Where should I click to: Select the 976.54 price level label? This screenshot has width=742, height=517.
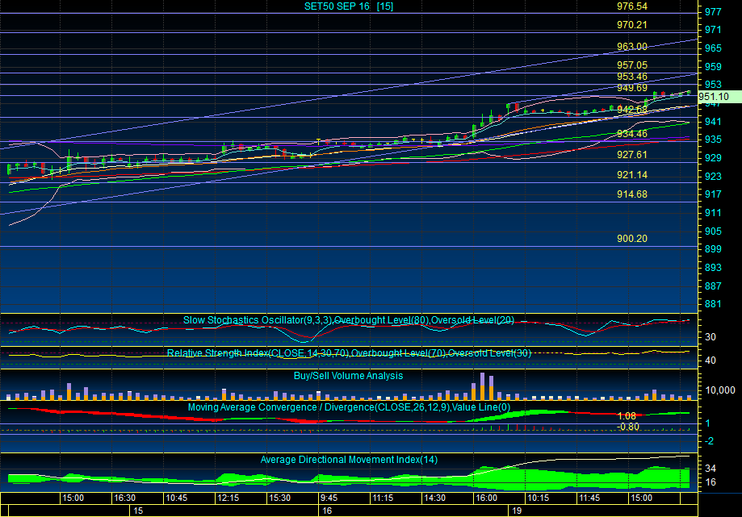(x=631, y=6)
